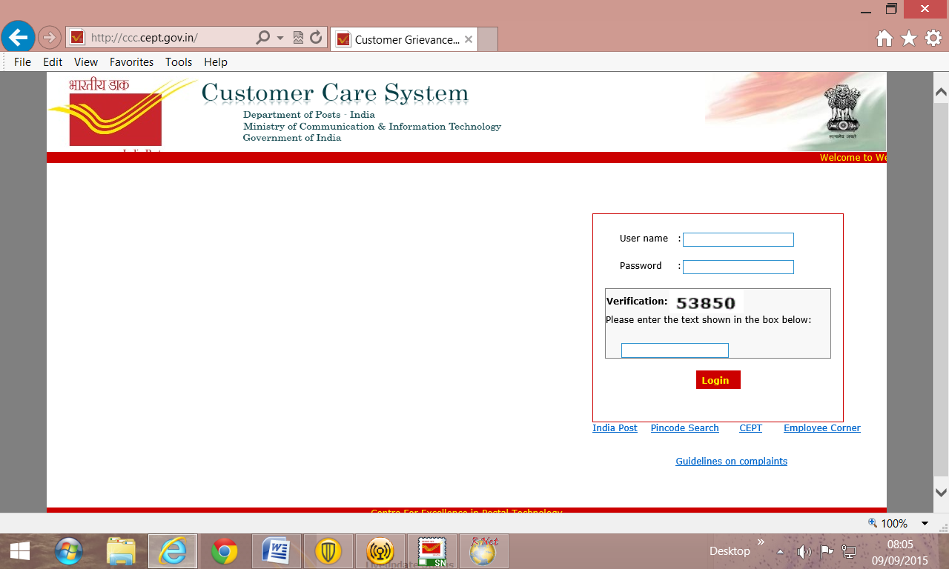Refresh the page using the refresh icon
The image size is (949, 569).
tap(319, 36)
